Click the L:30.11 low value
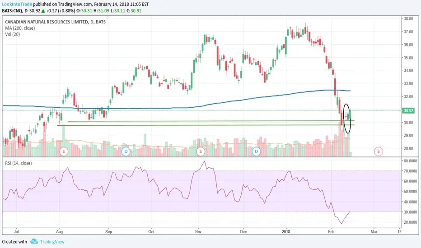421x248 pixels. tap(117, 11)
